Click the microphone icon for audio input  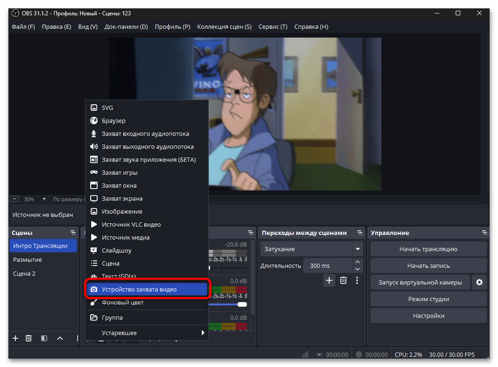pos(94,134)
